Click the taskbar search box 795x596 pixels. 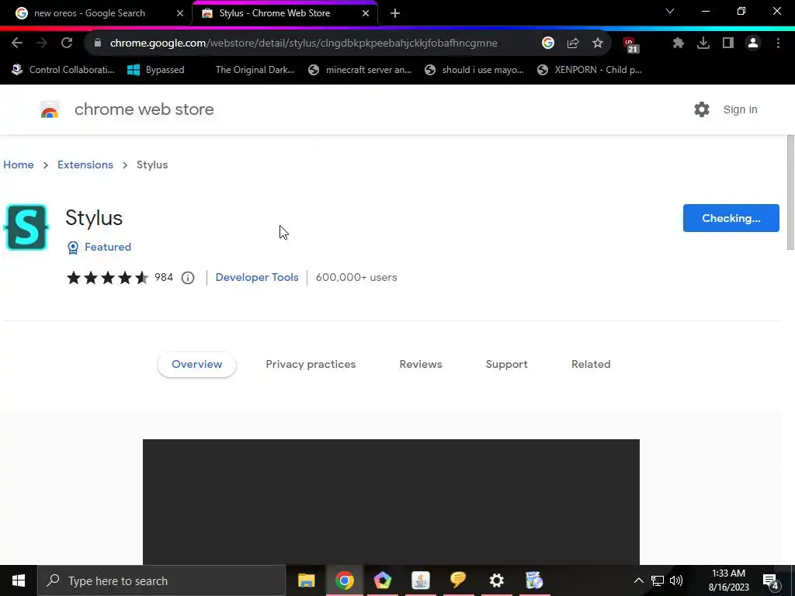(x=161, y=580)
